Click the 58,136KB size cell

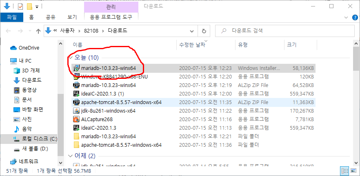[303, 68]
